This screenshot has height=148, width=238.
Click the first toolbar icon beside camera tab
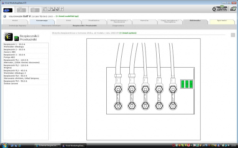pyautogui.click(x=44, y=9)
